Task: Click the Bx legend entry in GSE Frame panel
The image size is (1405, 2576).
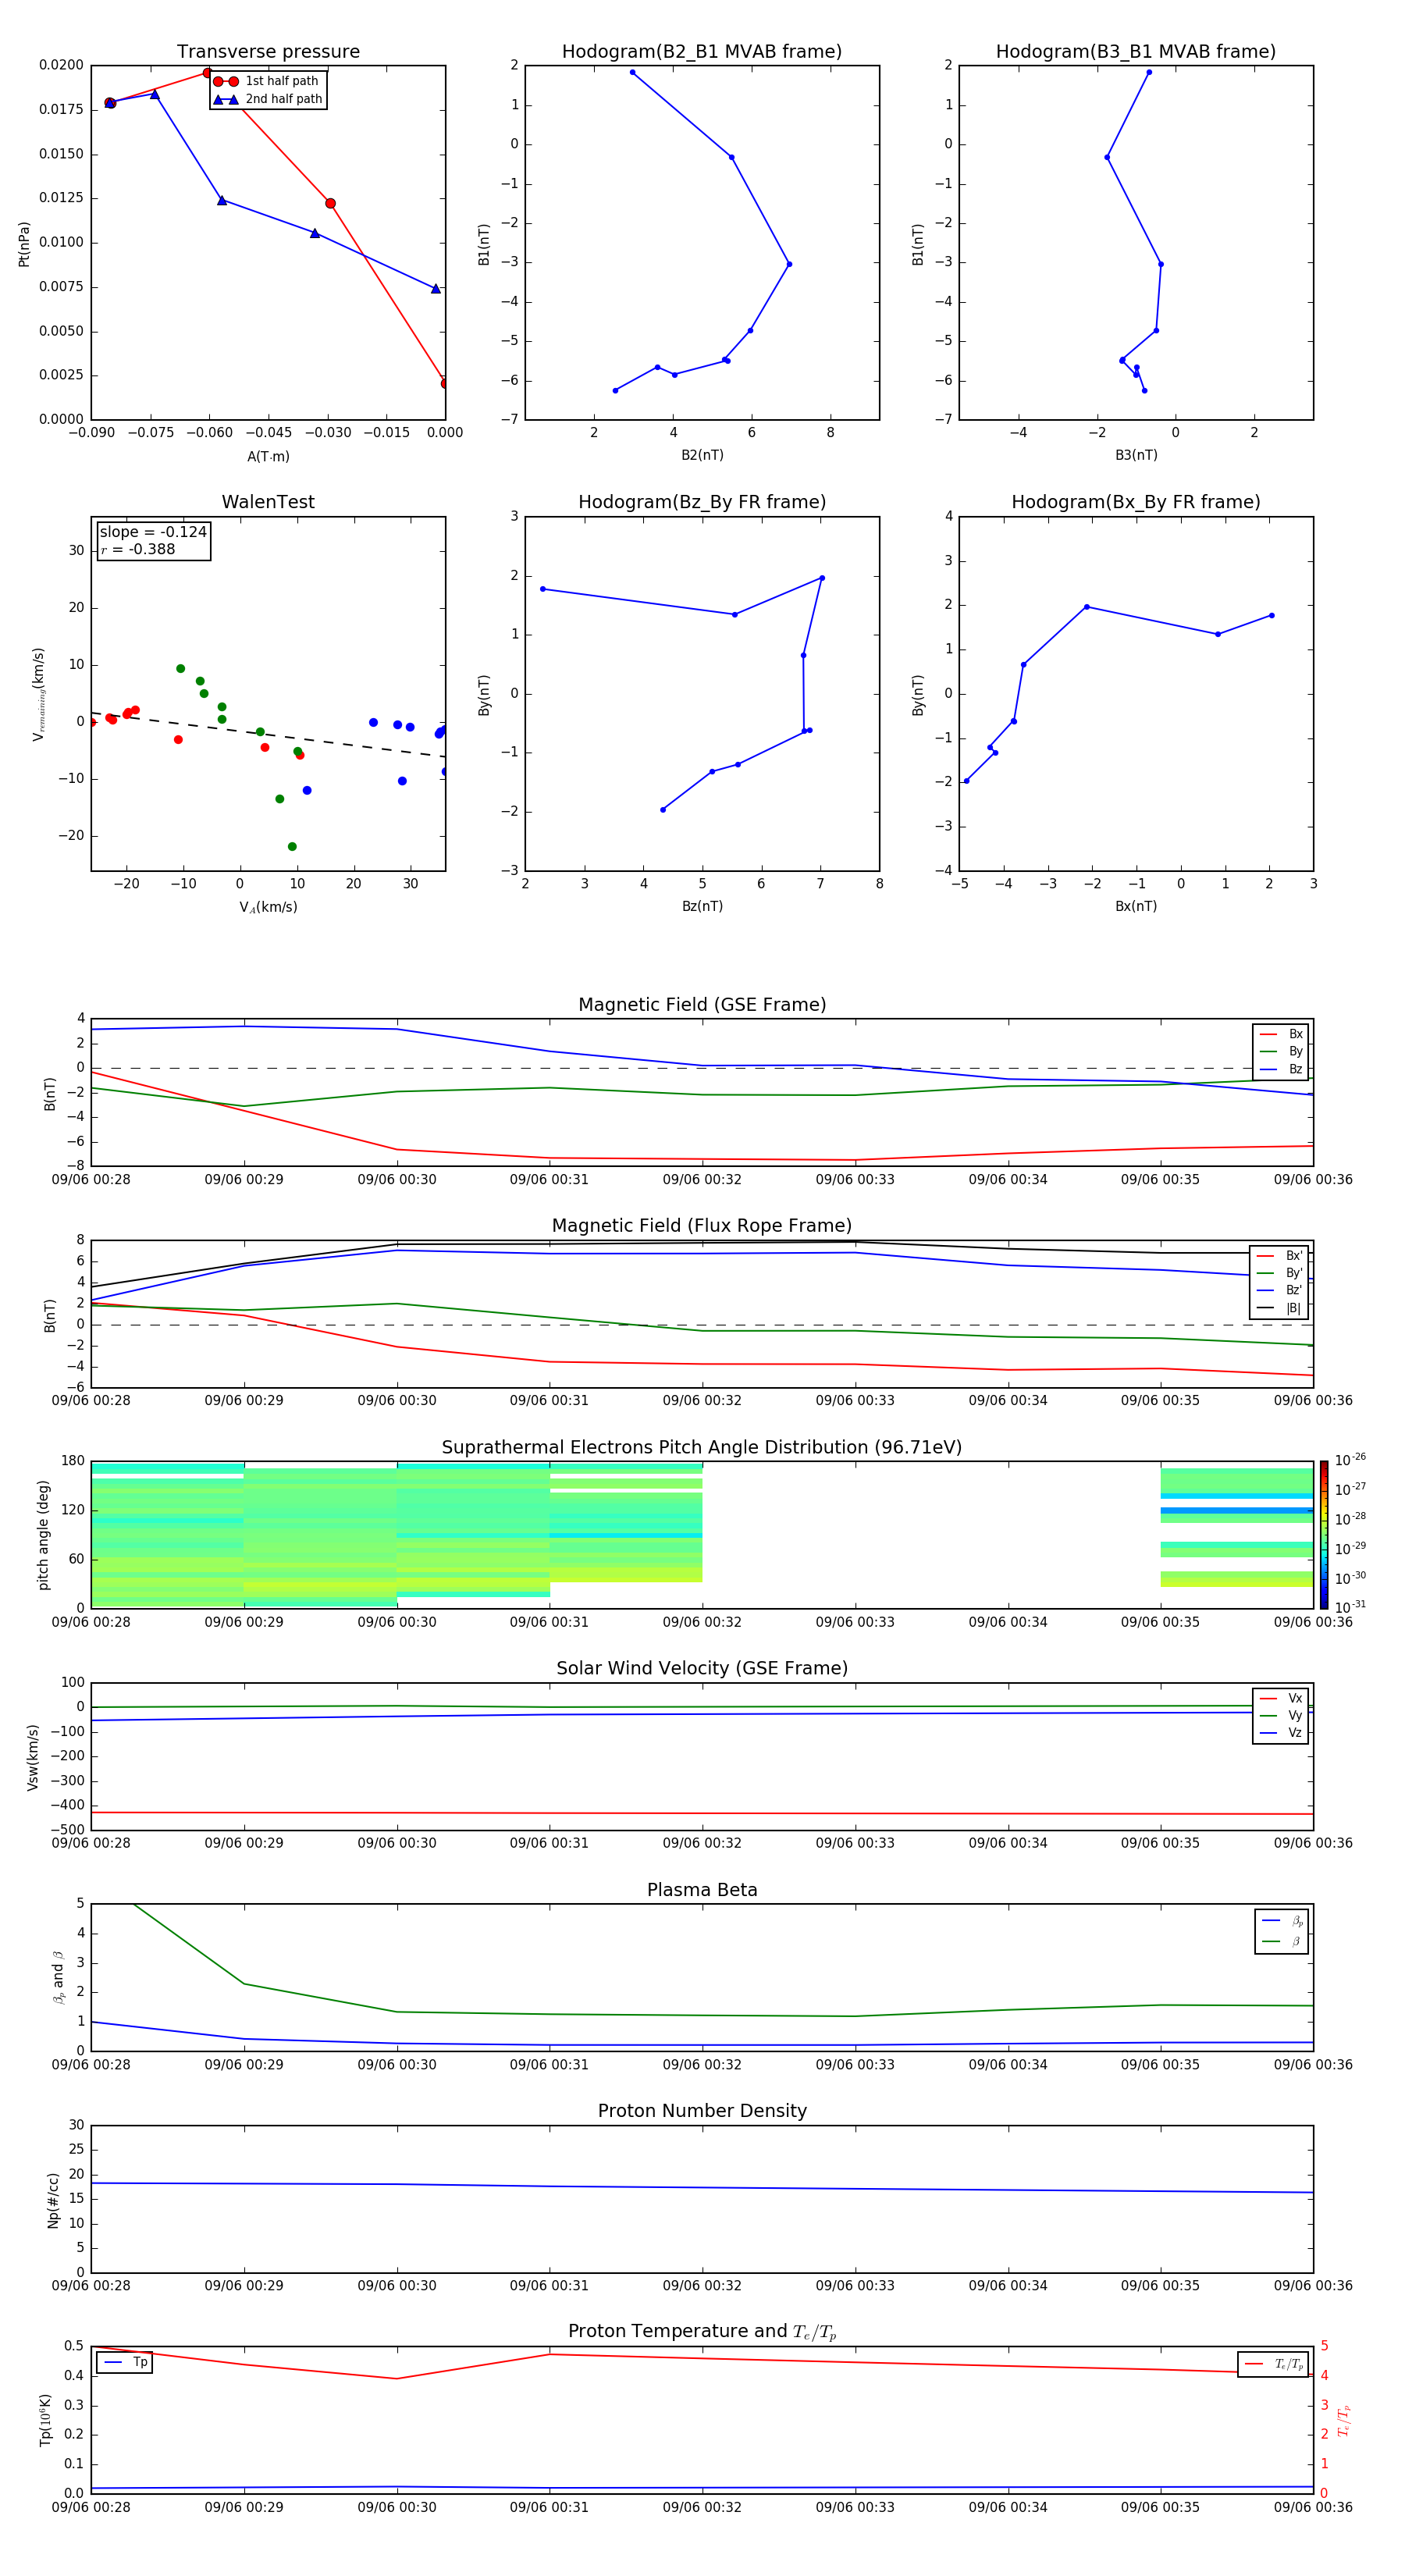Action: click(x=1282, y=1034)
